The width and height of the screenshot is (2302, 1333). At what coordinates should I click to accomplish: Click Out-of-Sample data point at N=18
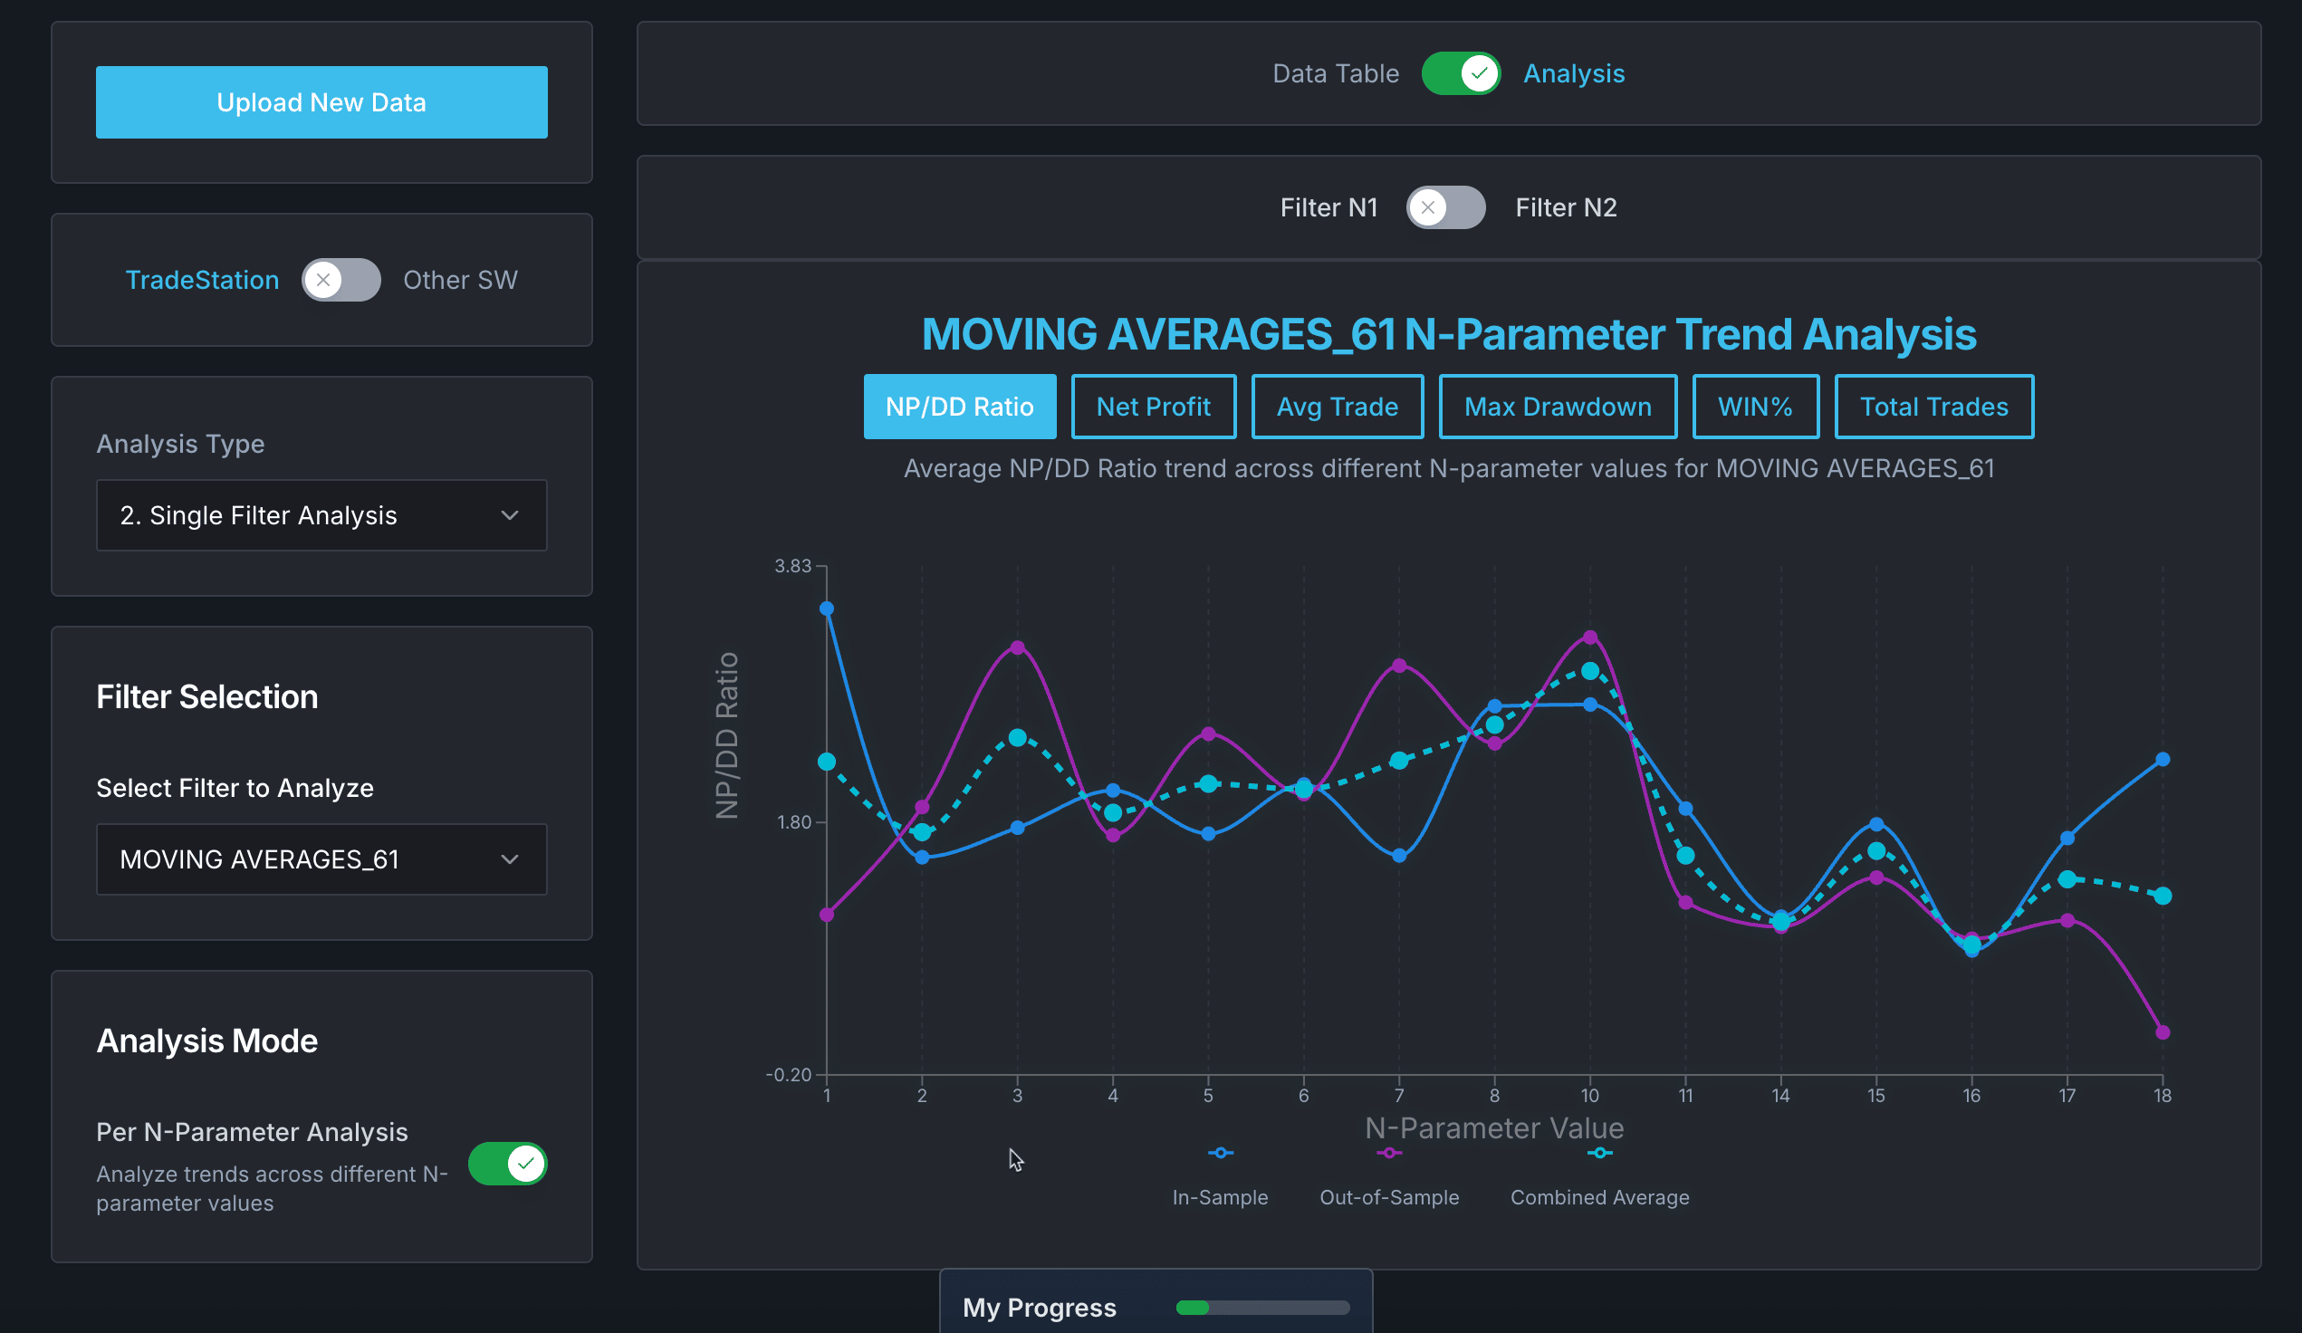2163,1032
